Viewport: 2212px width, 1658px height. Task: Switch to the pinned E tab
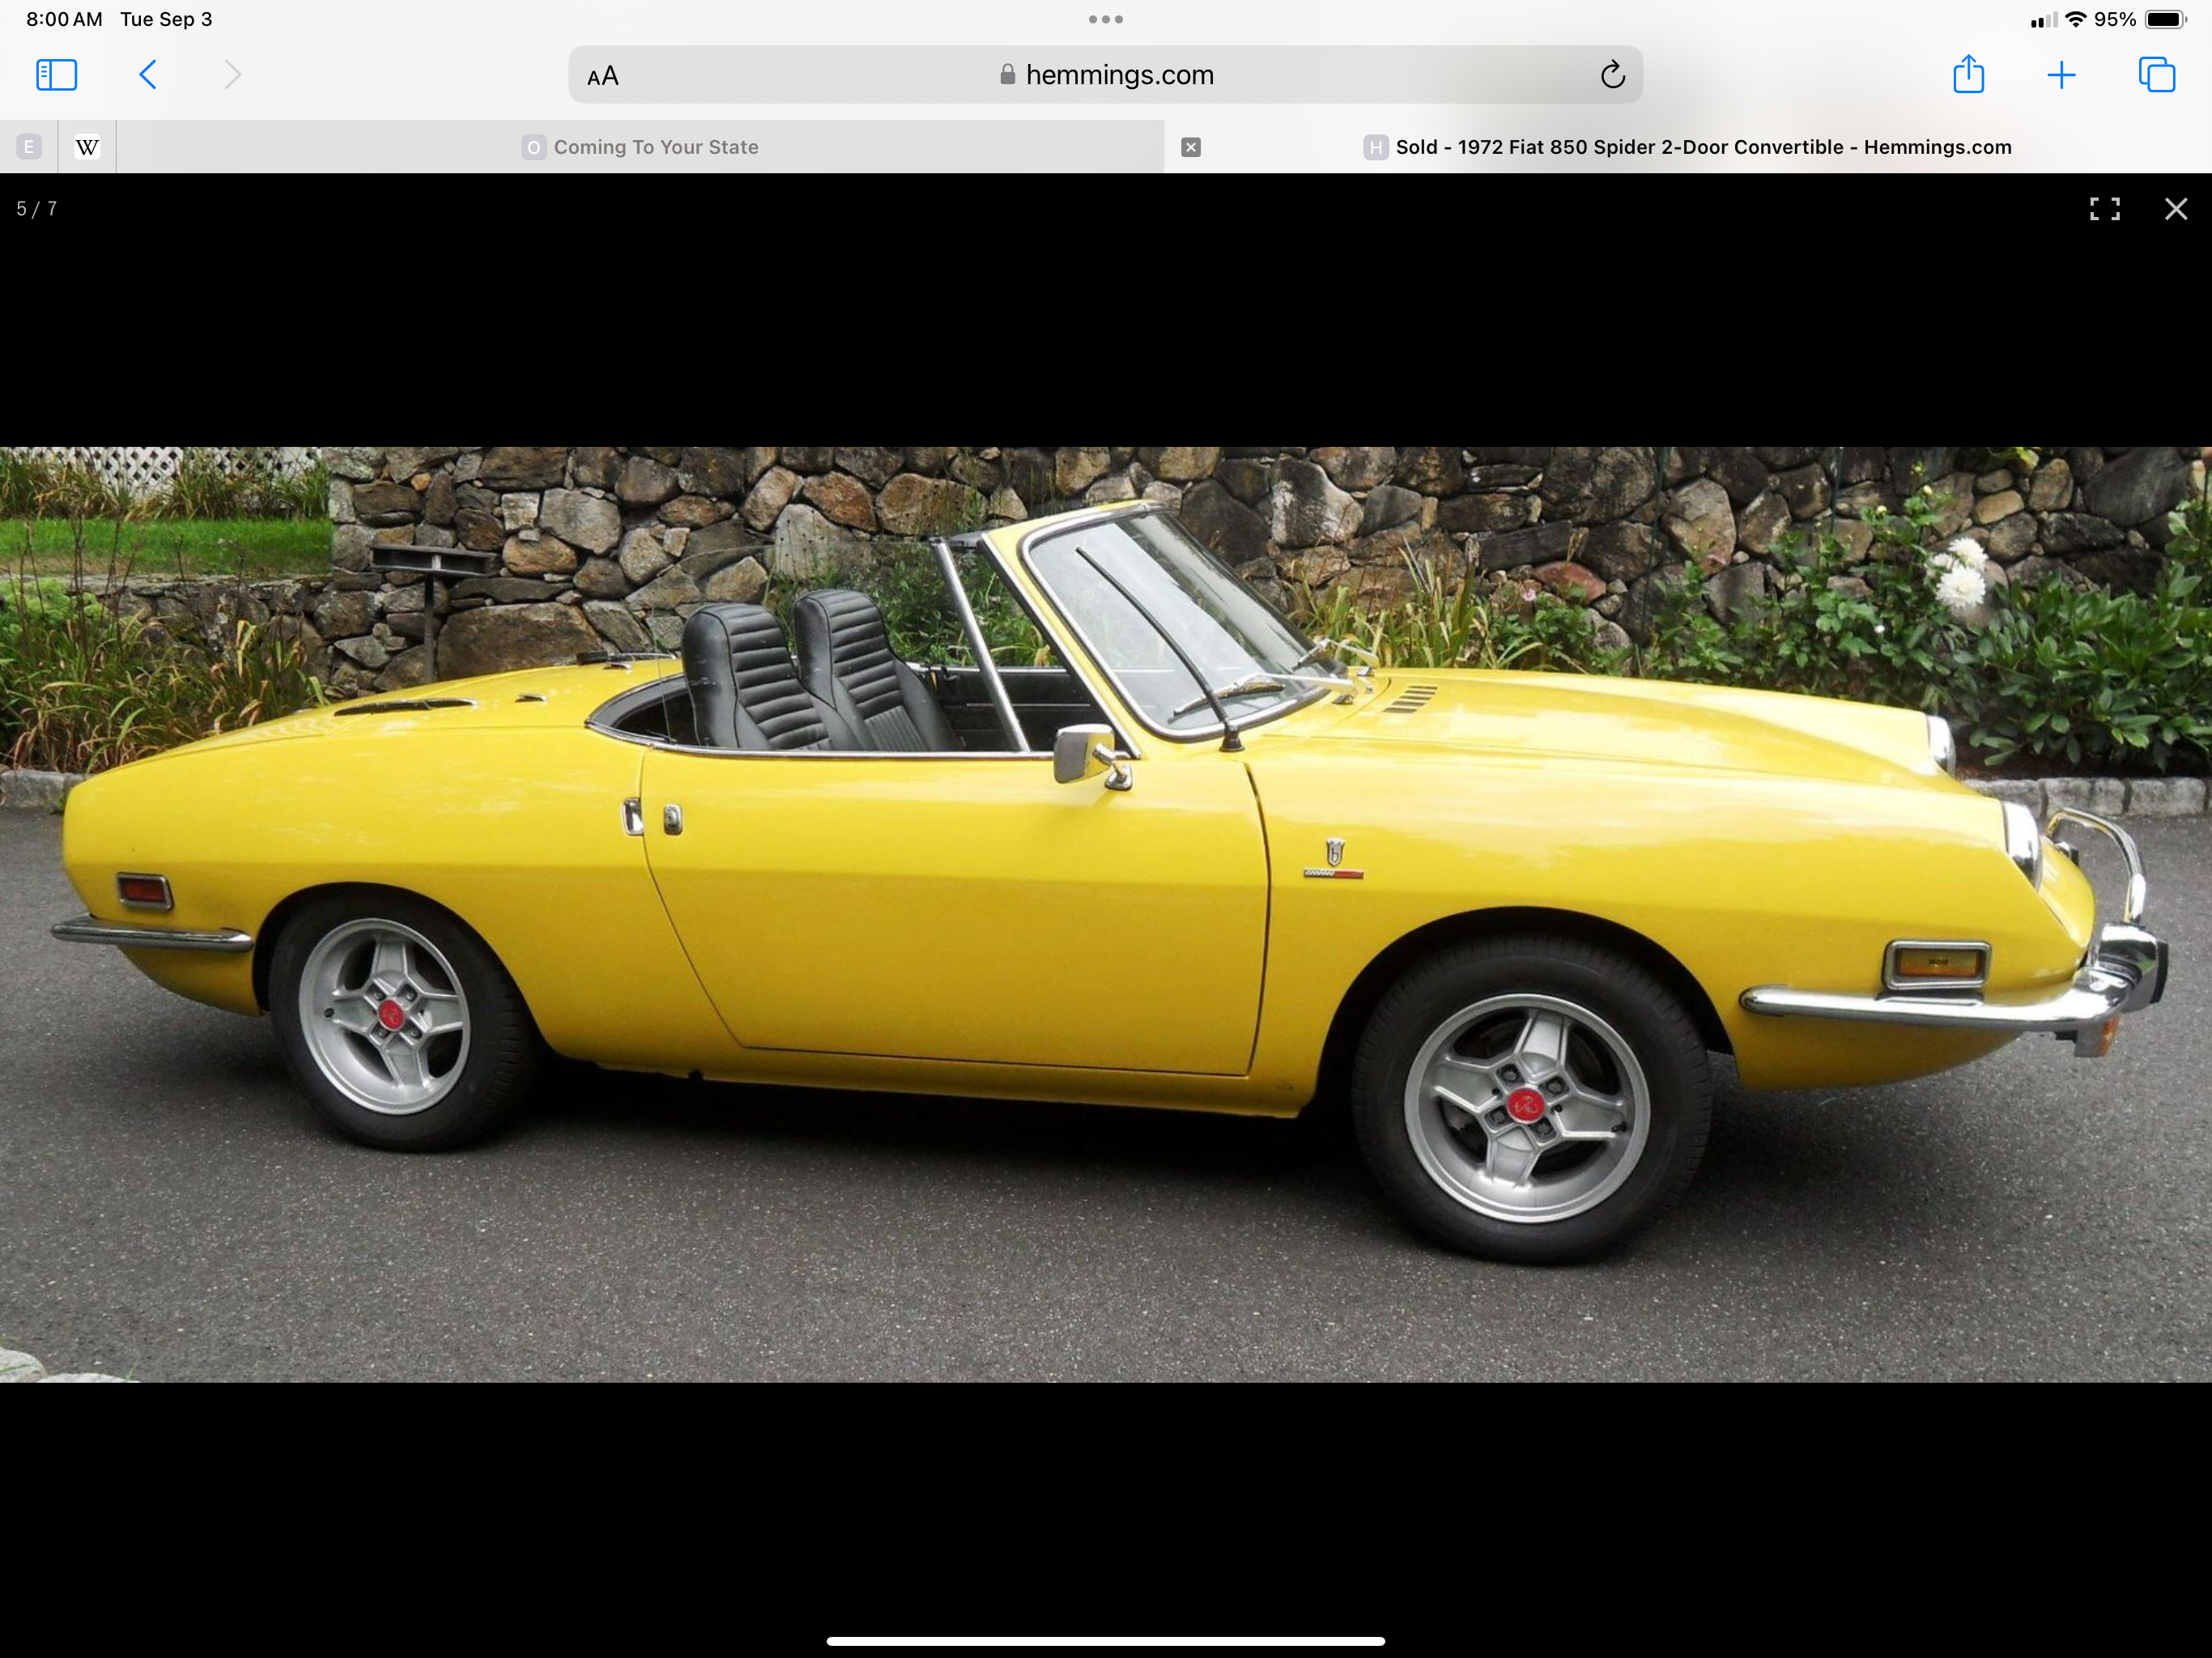[29, 147]
